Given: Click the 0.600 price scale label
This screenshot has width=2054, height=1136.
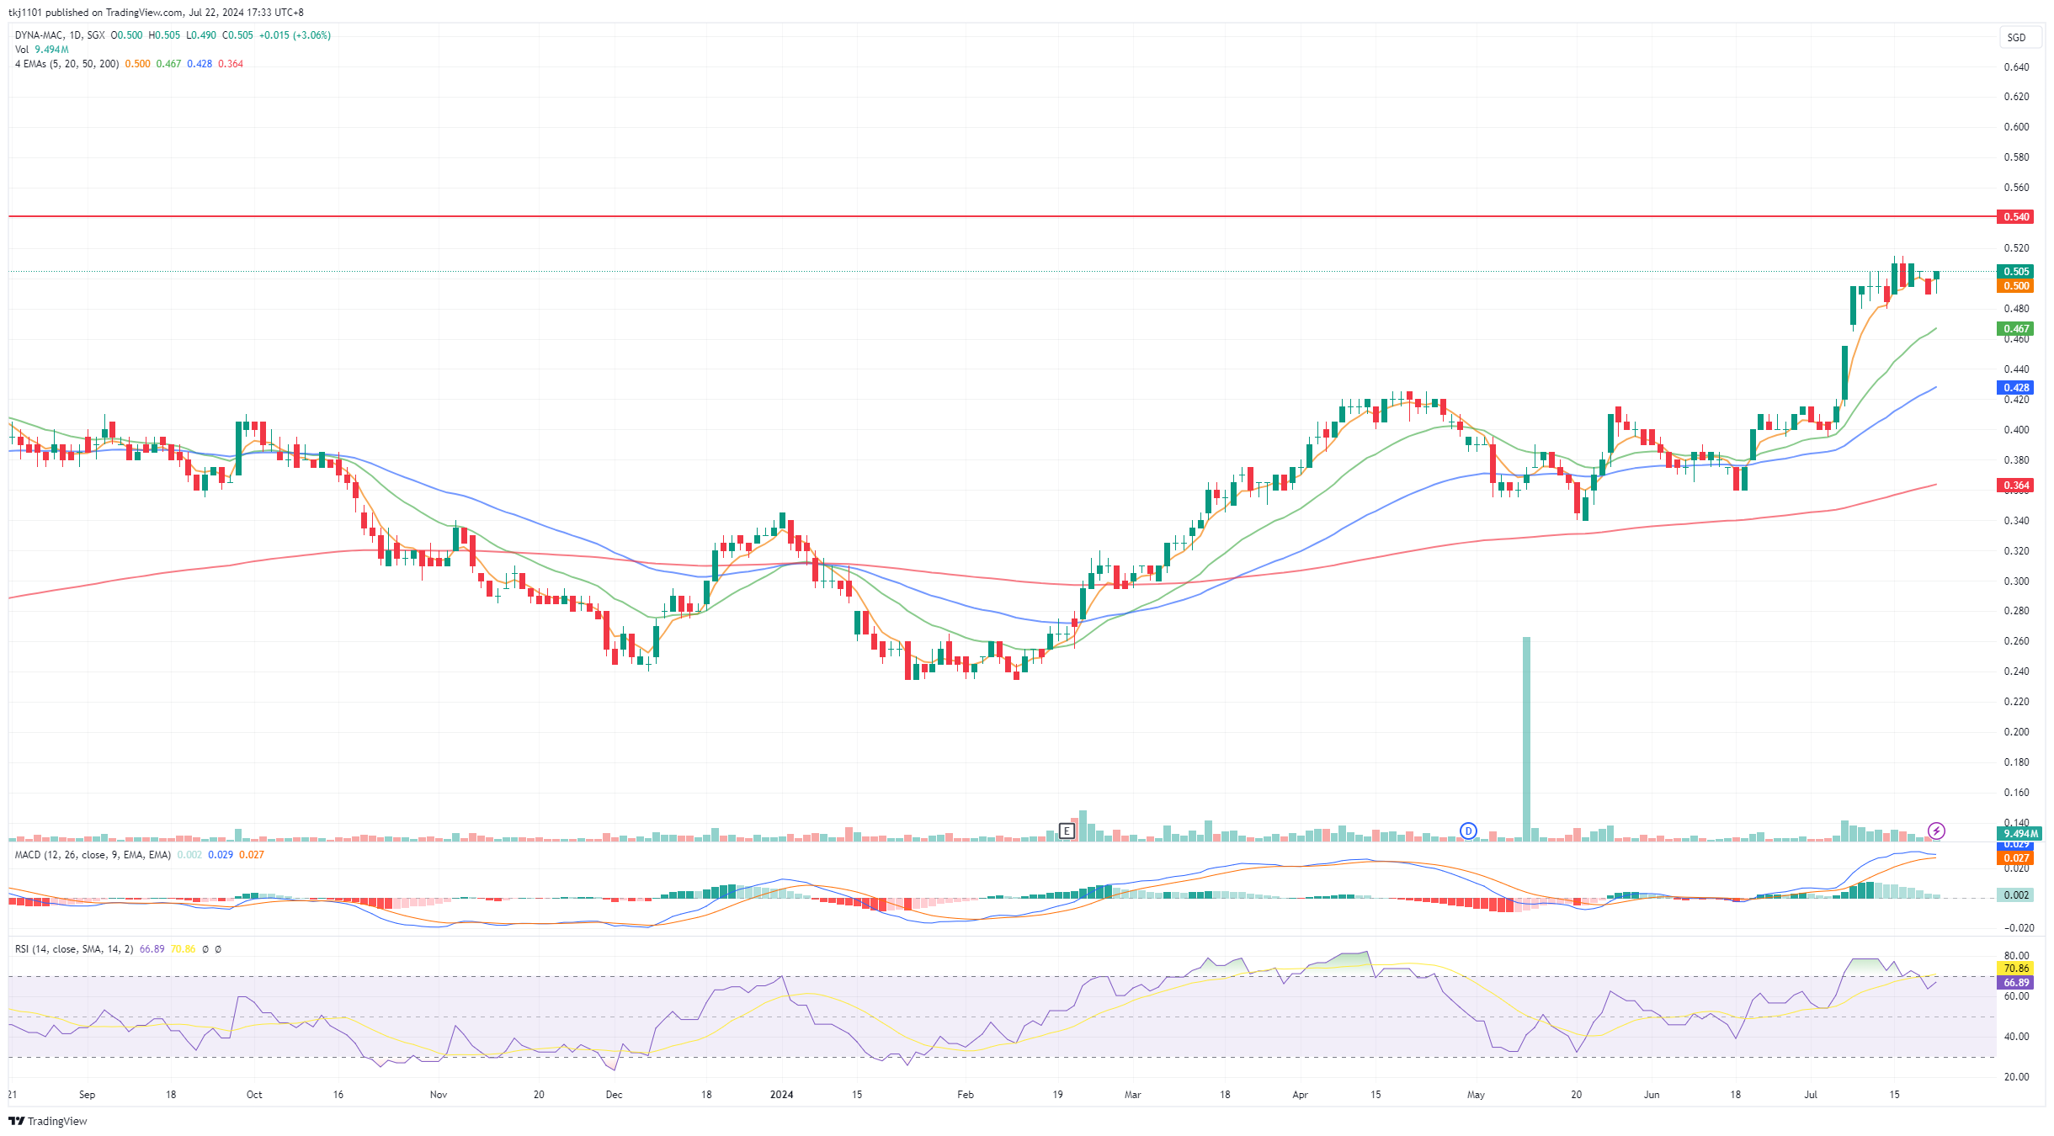Looking at the screenshot, I should (2016, 127).
